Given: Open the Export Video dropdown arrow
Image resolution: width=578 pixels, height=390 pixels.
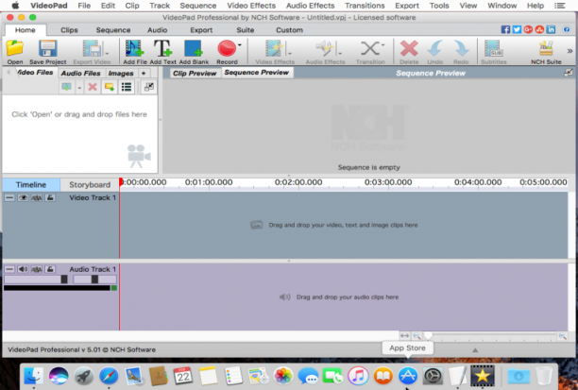Looking at the screenshot, I should (107, 52).
